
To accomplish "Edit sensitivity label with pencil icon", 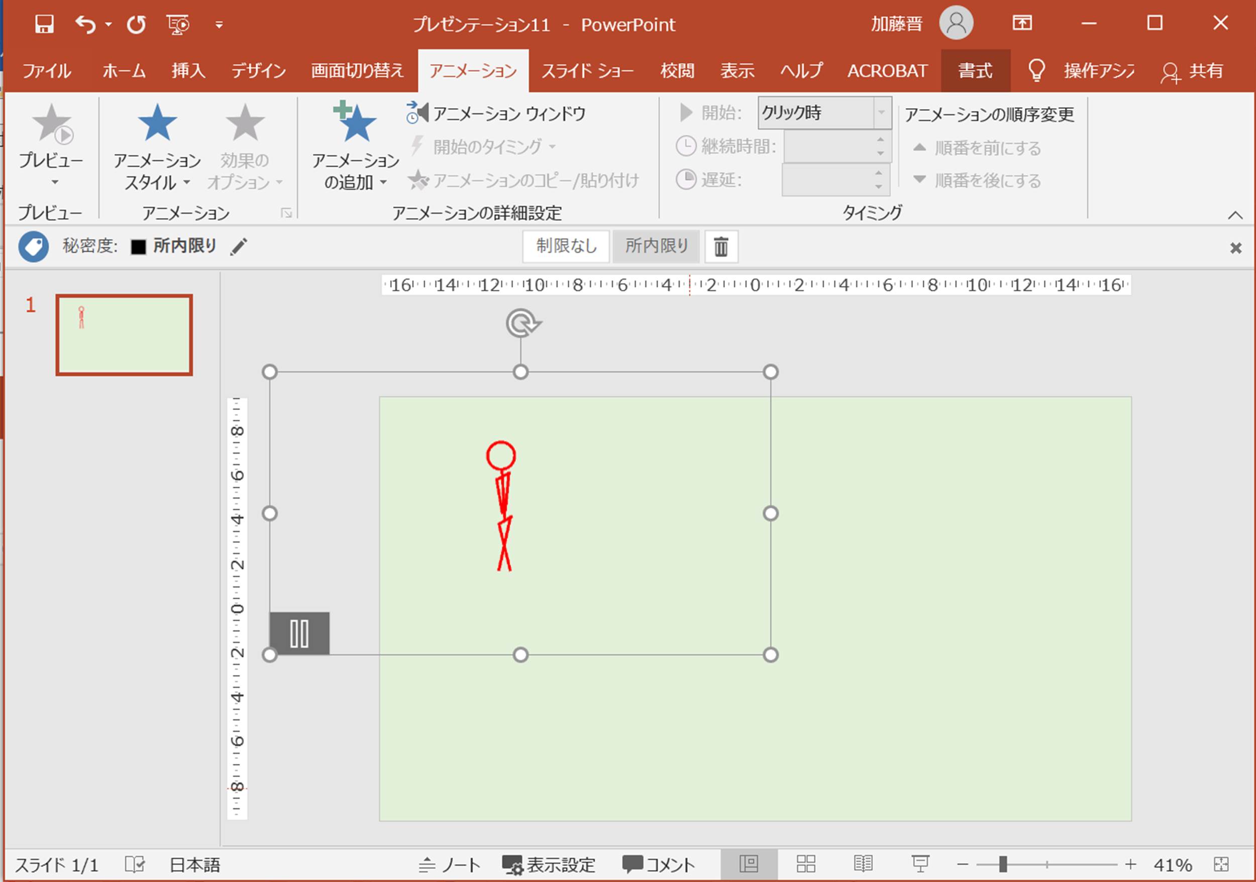I will [239, 246].
